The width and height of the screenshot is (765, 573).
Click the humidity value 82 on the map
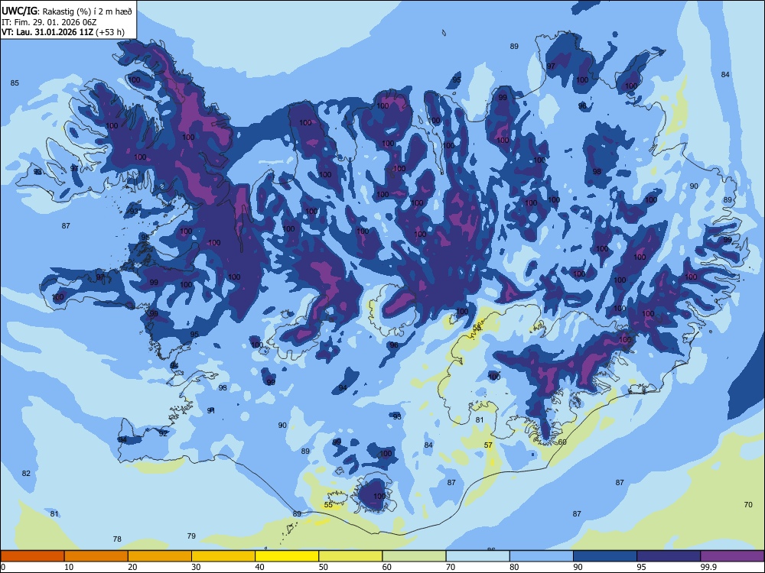(26, 473)
